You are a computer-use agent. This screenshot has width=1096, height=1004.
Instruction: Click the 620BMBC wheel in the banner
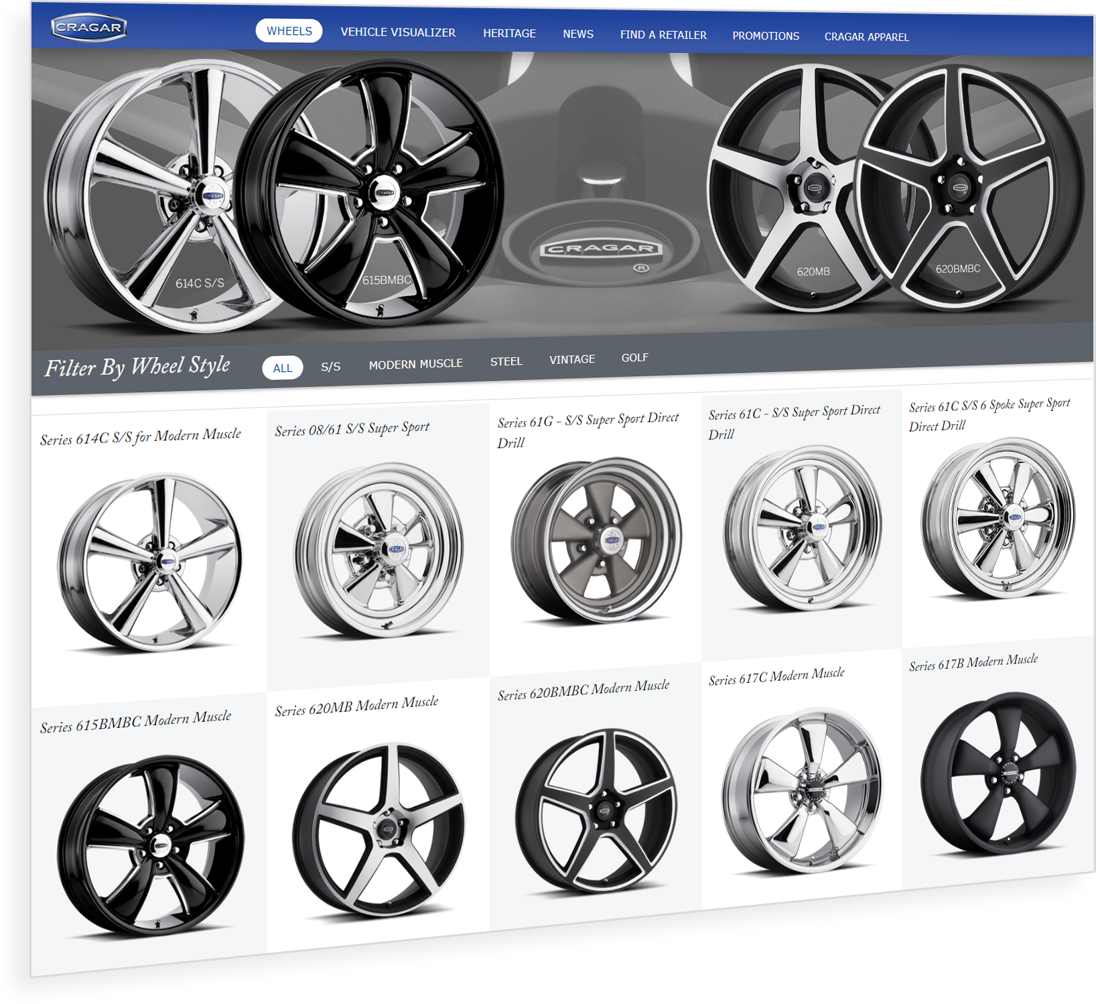pyautogui.click(x=969, y=188)
